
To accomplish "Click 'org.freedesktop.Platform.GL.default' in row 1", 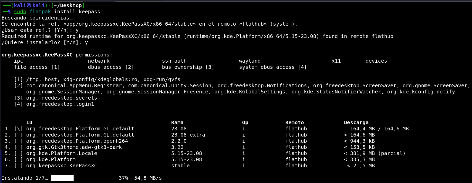I will point(80,129).
